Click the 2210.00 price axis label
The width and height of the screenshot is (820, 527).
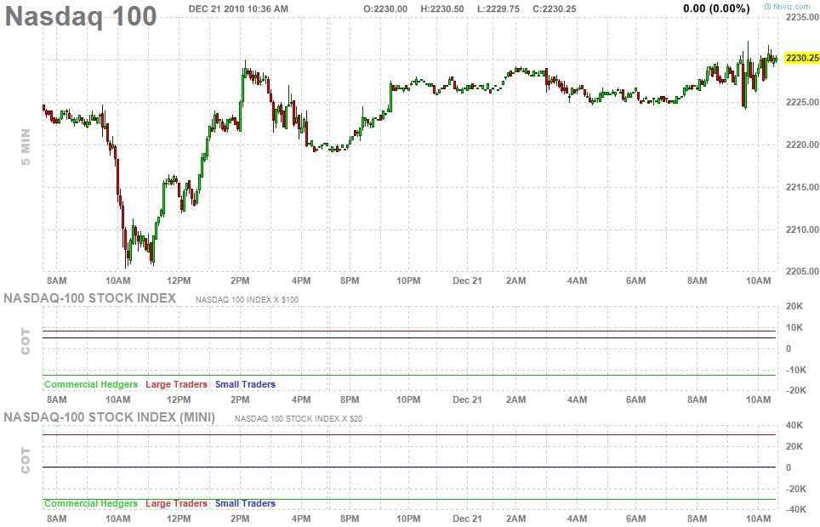[802, 229]
